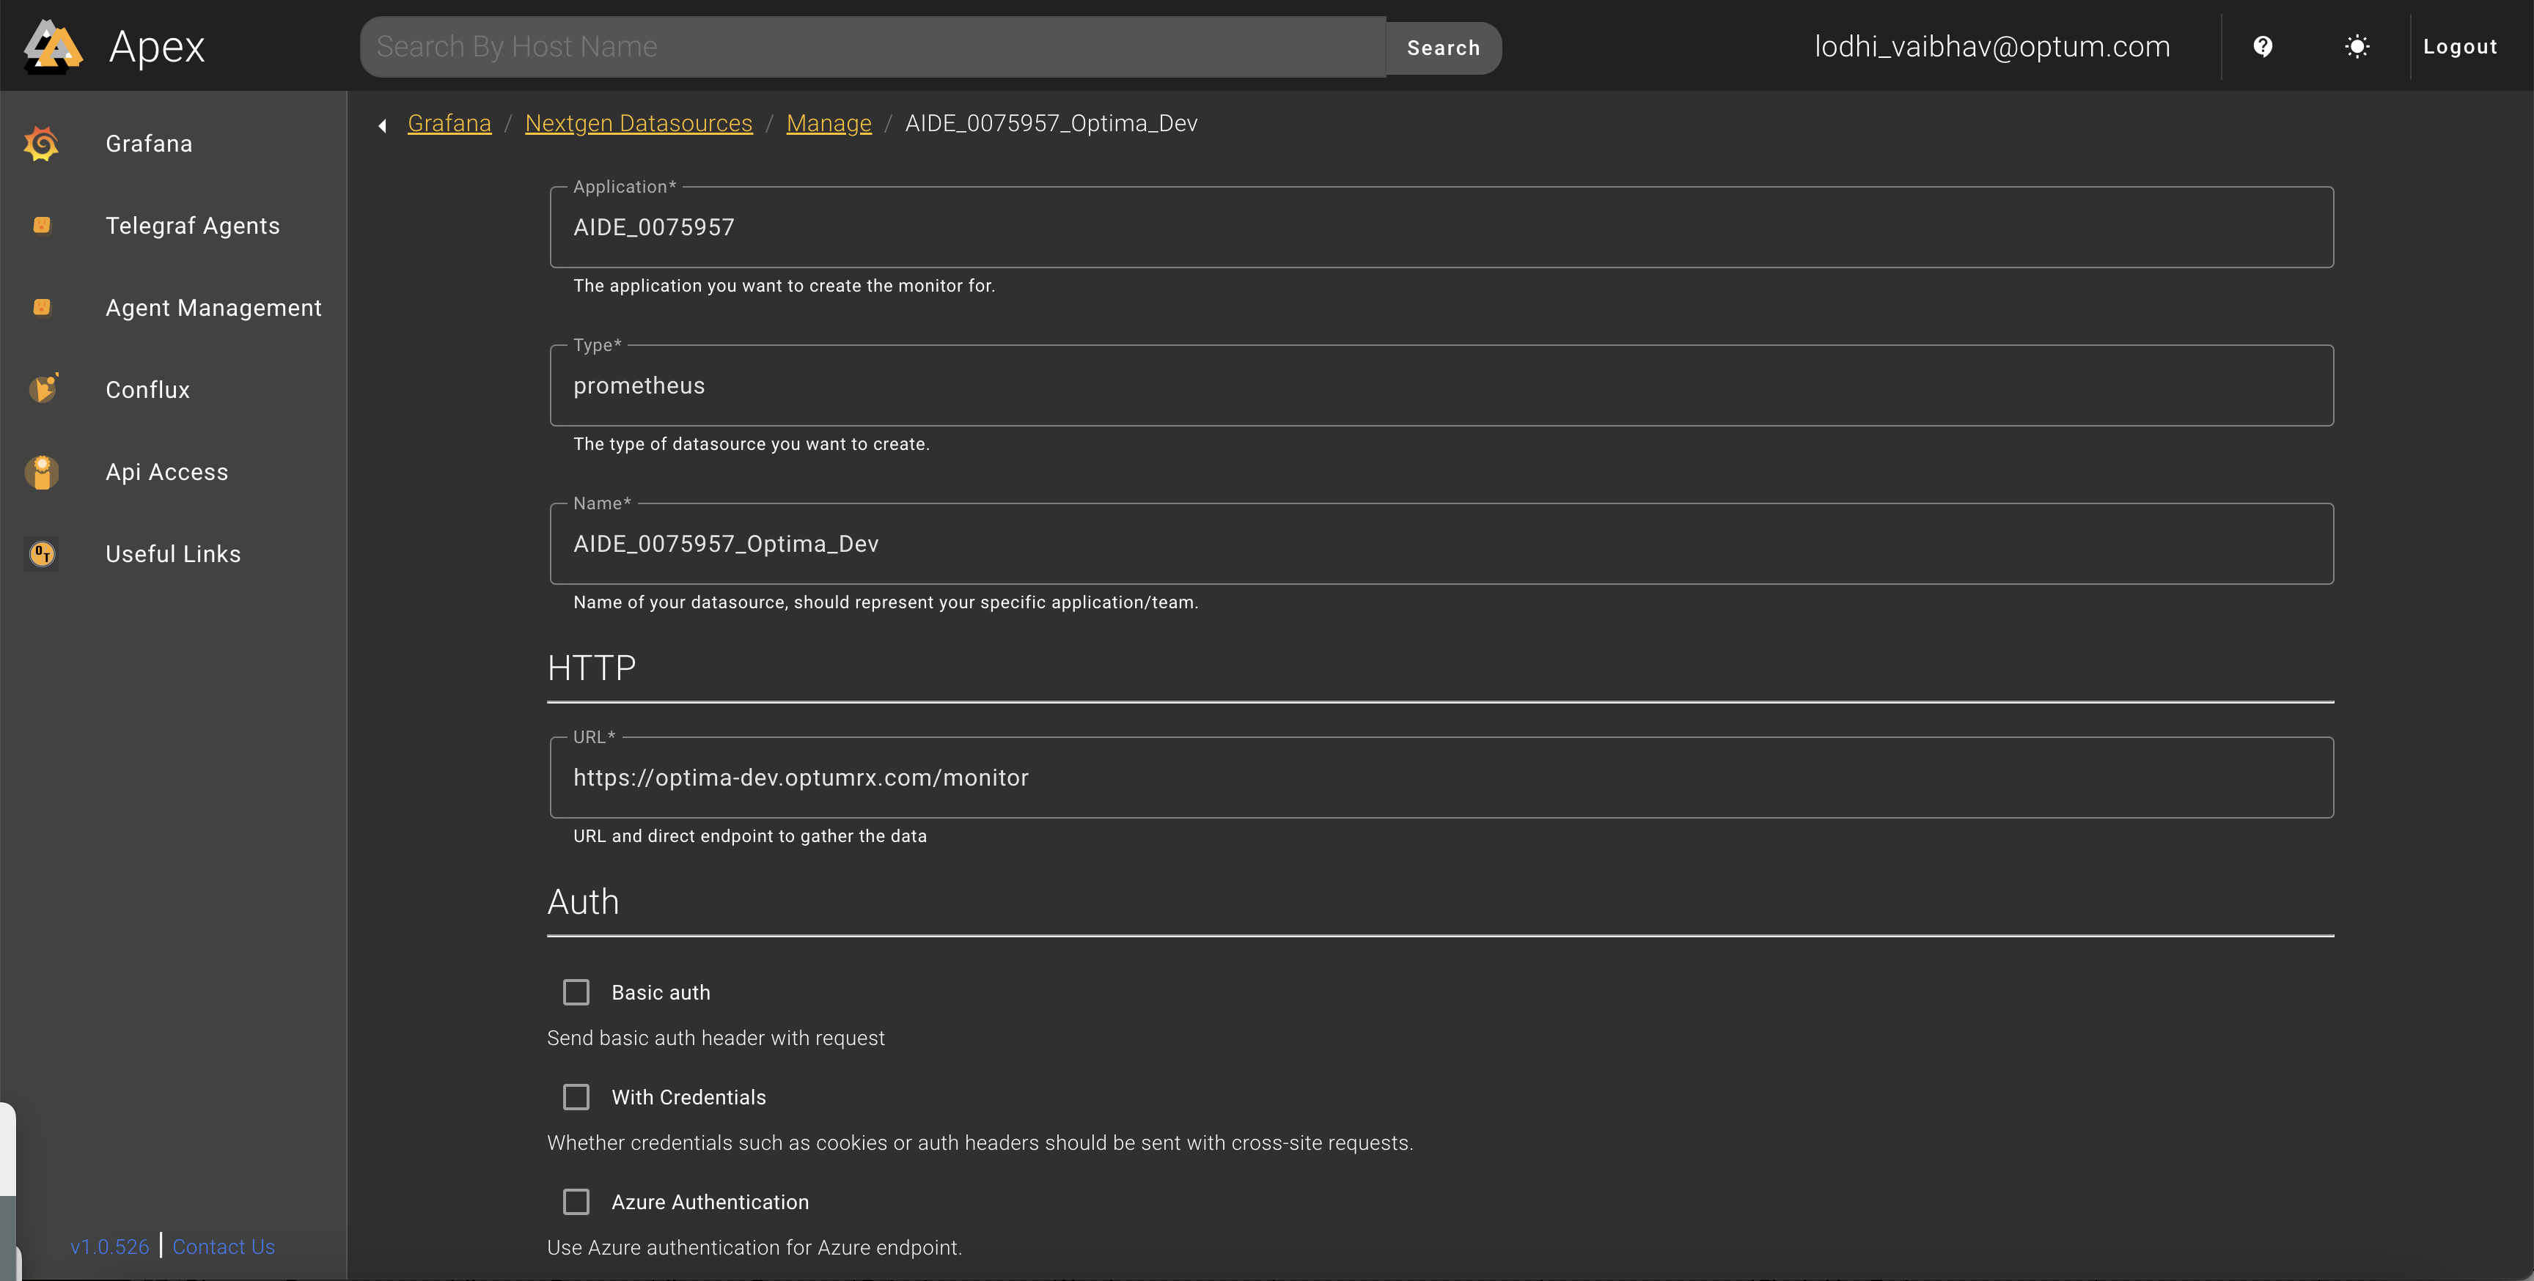
Task: Open the Contact Us link
Action: tap(224, 1247)
